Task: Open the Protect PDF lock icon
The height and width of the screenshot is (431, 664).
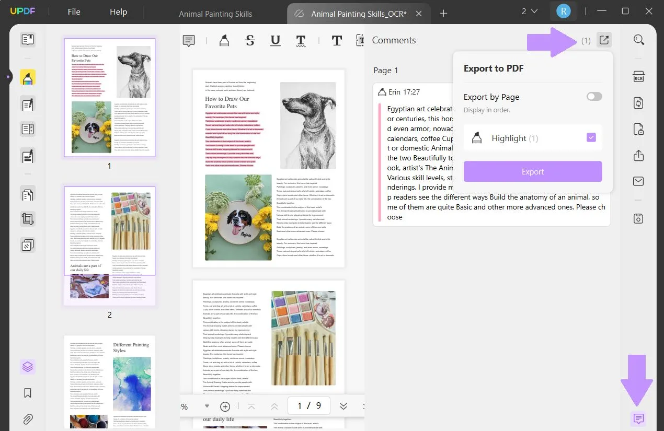Action: [638, 129]
